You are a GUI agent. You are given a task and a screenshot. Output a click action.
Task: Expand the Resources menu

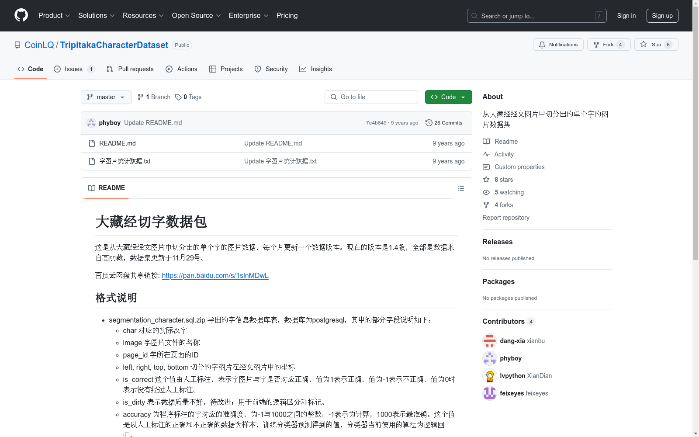coord(143,15)
